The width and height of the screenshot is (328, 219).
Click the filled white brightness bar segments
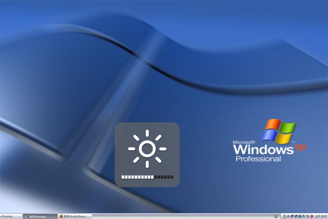(x=137, y=177)
